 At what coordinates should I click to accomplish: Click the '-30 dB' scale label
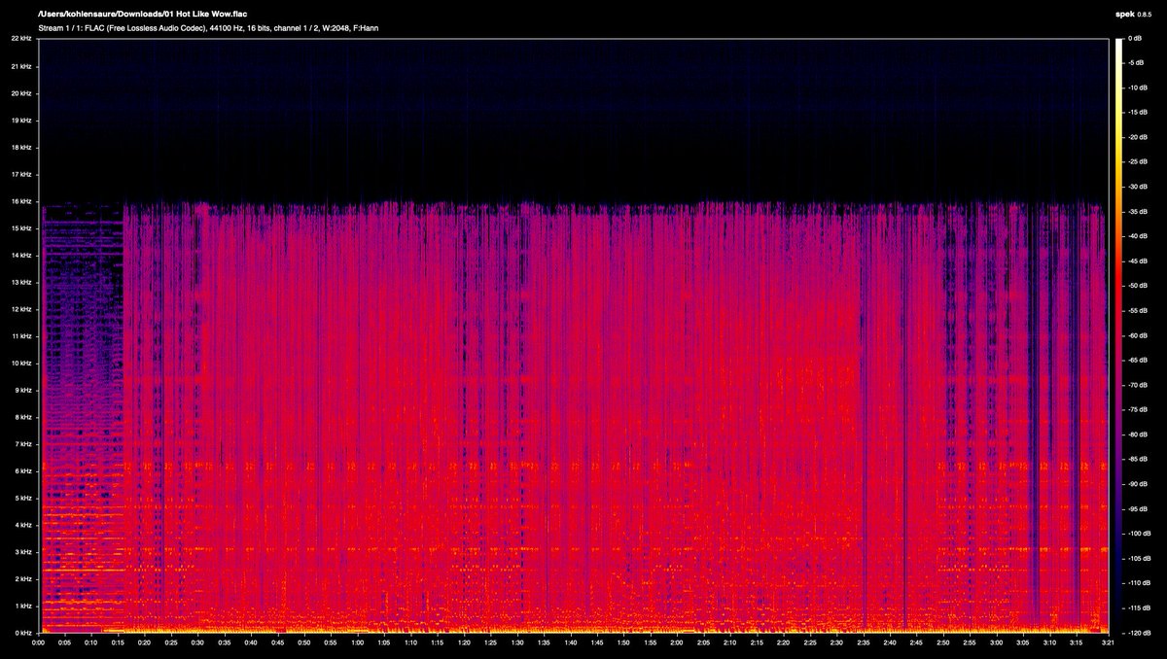click(1138, 187)
